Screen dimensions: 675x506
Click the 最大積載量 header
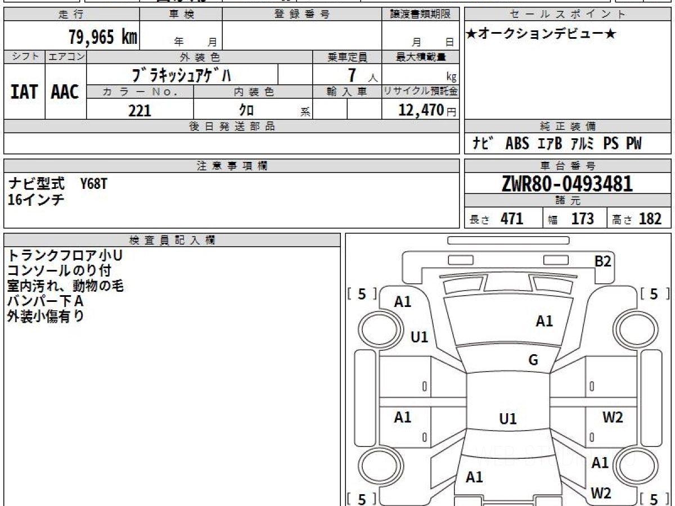tap(421, 57)
